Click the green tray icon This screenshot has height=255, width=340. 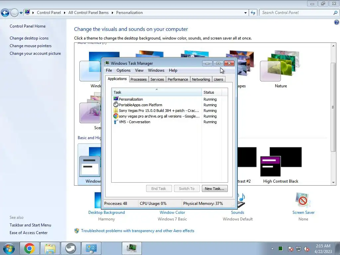(280, 248)
